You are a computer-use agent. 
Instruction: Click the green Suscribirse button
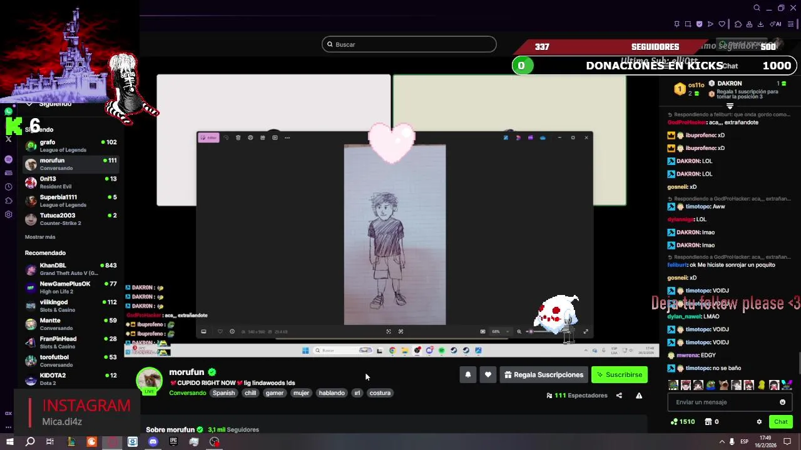[620, 374]
